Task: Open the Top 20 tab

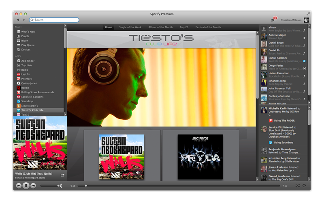Action: pos(184,27)
